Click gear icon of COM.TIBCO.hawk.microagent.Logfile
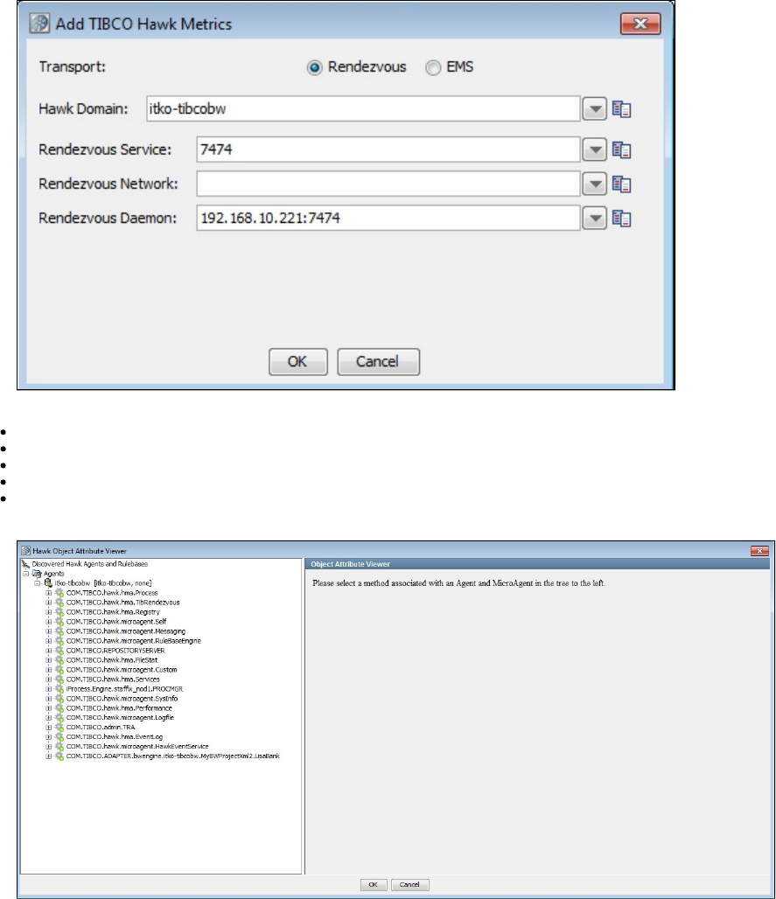 pyautogui.click(x=59, y=718)
